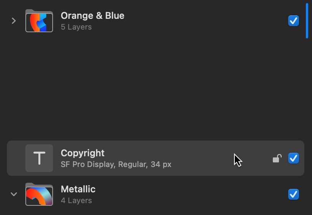
Task: Select the Copyright layer name
Action: pyautogui.click(x=82, y=153)
